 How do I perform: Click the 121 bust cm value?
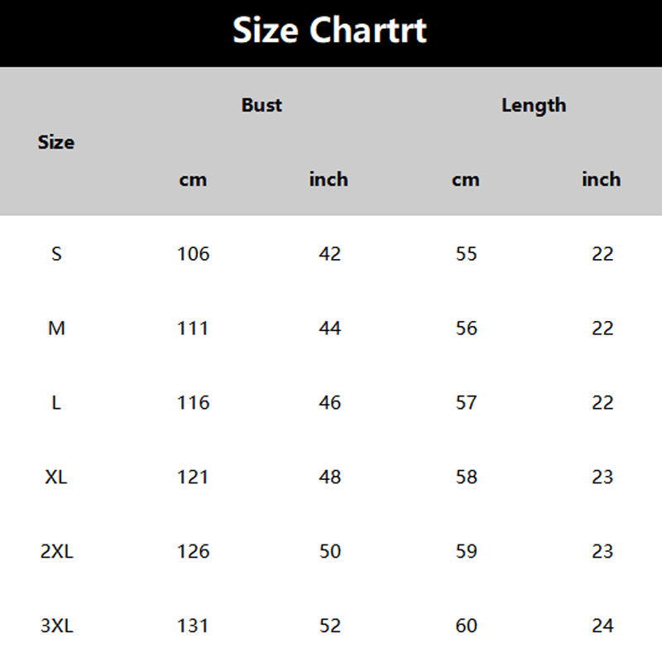click(x=194, y=477)
